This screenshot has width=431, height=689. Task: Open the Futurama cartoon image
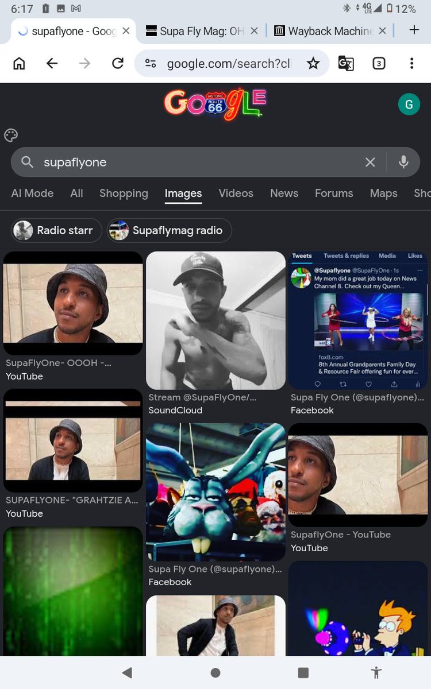click(x=358, y=609)
